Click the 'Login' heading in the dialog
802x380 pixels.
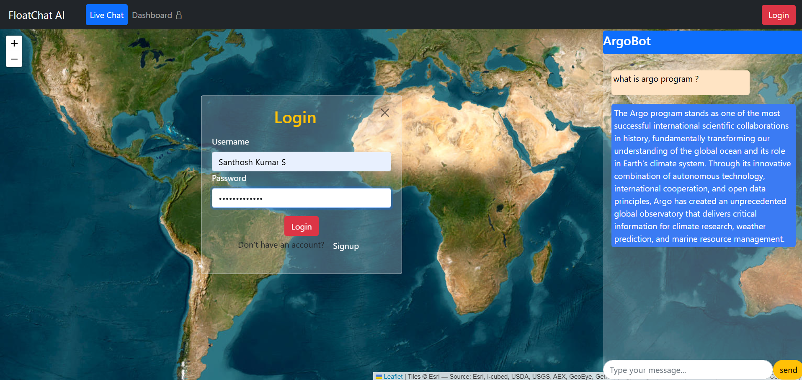(x=295, y=118)
